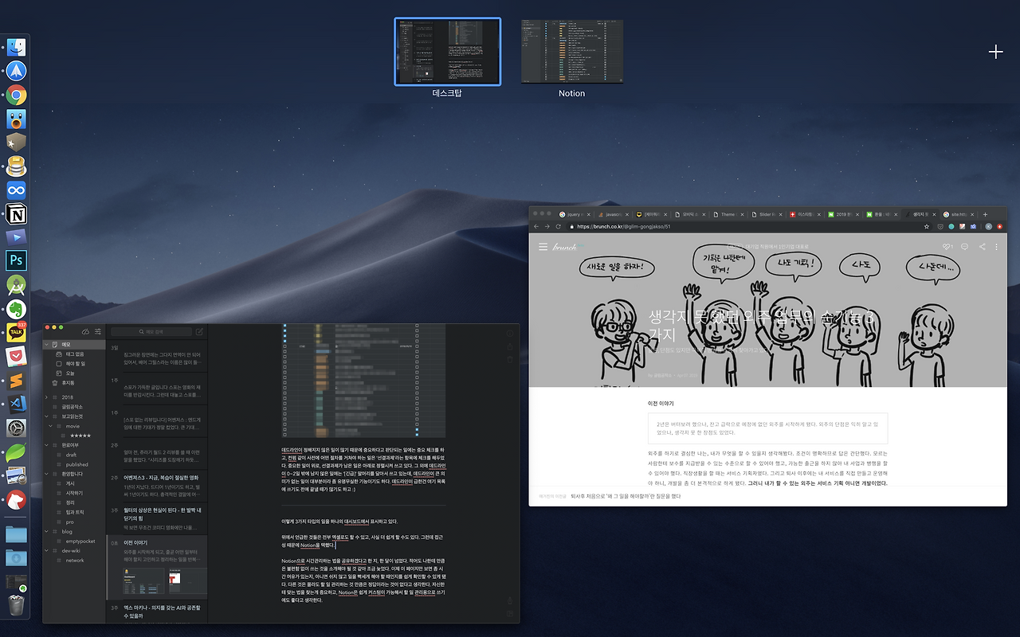This screenshot has height=637, width=1020.
Task: Open Bear from the Dock
Action: coord(16,500)
